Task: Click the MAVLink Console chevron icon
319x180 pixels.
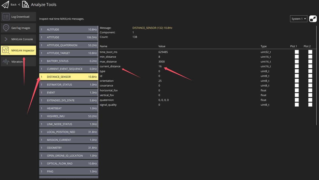Action: click(6, 39)
